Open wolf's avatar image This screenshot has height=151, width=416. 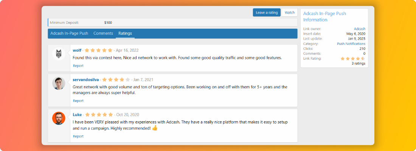tap(59, 54)
